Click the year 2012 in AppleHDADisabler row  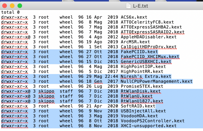113,37
